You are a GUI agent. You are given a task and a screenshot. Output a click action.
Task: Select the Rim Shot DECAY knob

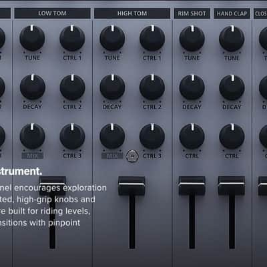point(192,87)
